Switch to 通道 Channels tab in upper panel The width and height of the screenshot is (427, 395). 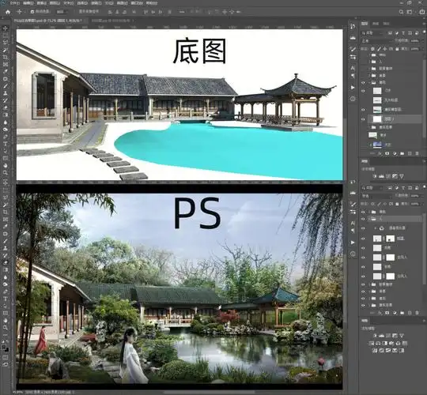pyautogui.click(x=376, y=24)
